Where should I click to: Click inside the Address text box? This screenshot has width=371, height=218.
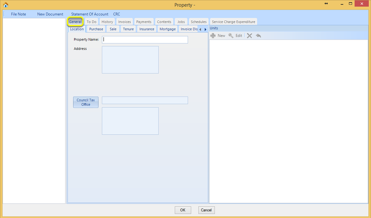130,59
